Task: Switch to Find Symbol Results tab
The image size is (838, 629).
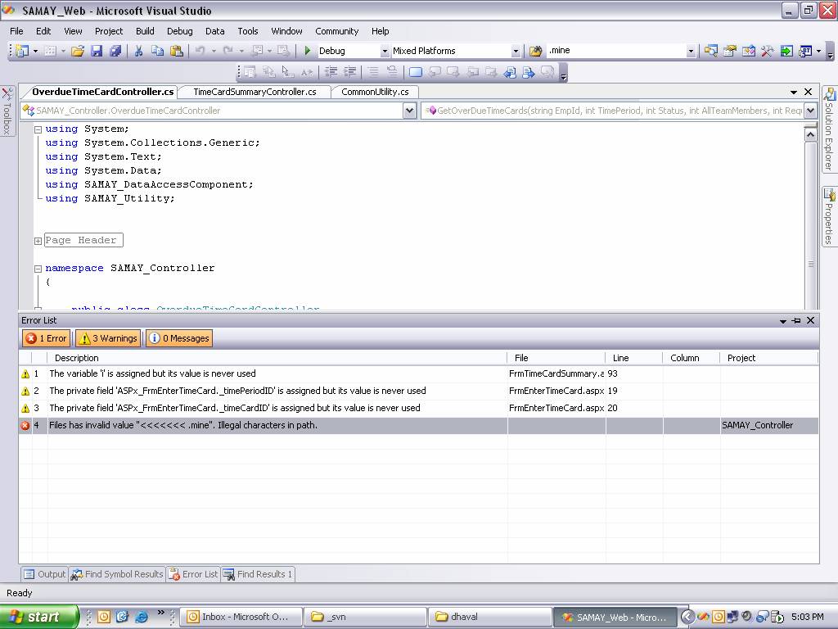Action: [x=118, y=574]
